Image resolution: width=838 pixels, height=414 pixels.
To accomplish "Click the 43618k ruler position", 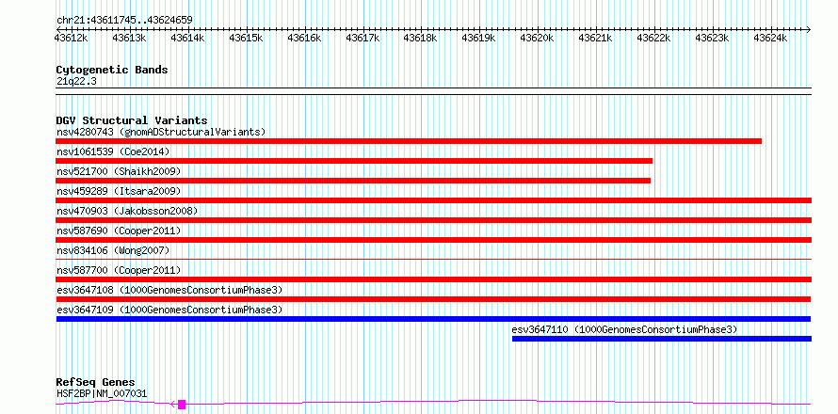I will click(421, 38).
